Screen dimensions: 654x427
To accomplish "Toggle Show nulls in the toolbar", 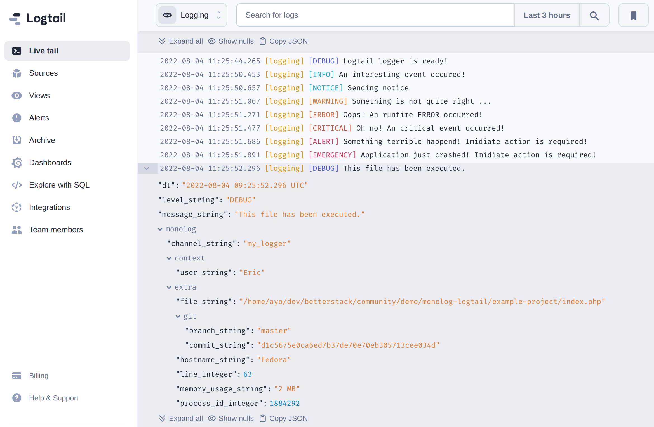I will coord(236,41).
